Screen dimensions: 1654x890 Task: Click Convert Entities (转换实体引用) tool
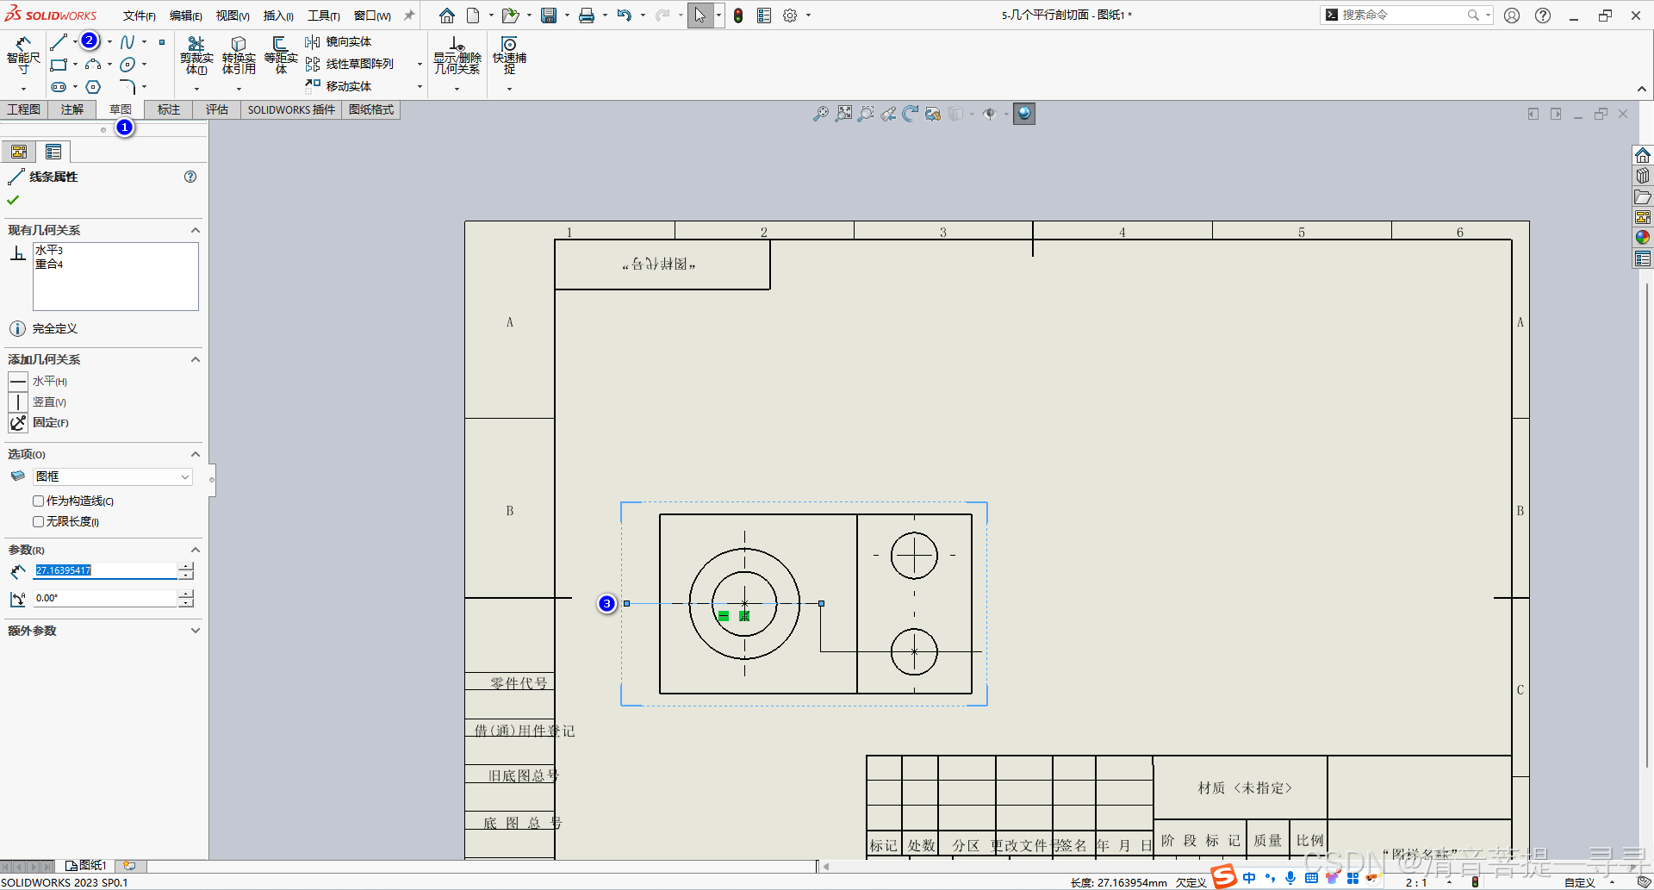coord(239,56)
